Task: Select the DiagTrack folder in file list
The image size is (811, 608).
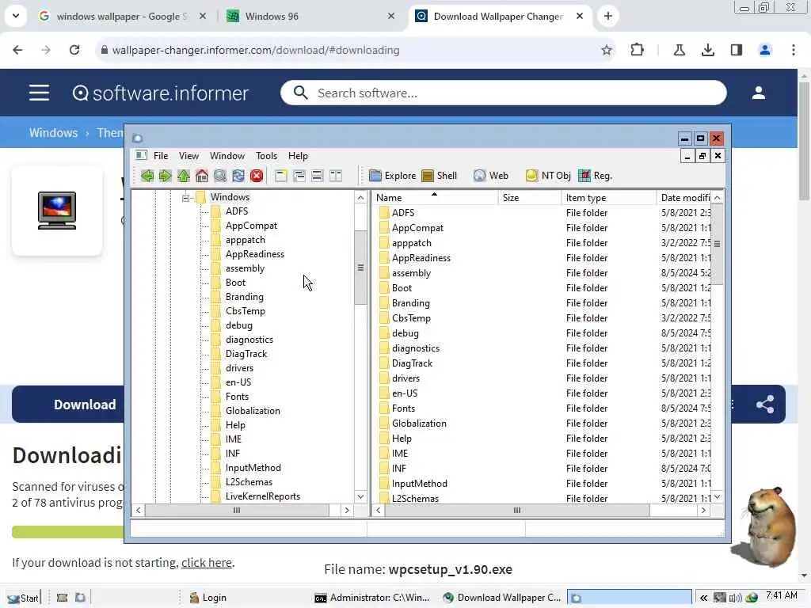Action: pos(412,363)
